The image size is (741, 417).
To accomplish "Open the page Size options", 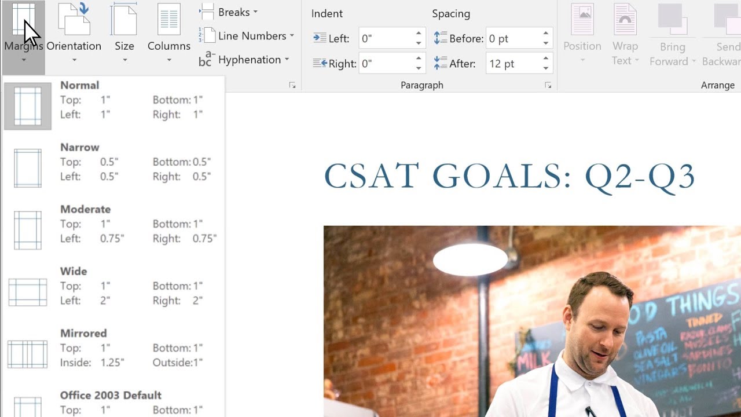I will tap(124, 32).
